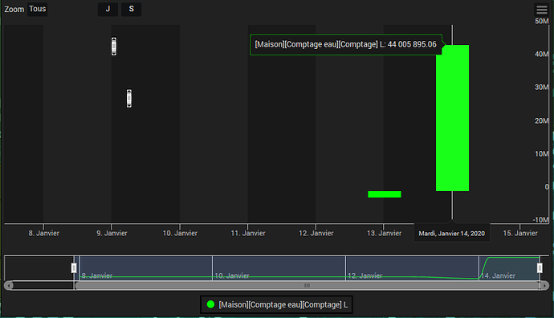Toggle the green legend series marker
This screenshot has height=318, width=554.
pos(210,304)
